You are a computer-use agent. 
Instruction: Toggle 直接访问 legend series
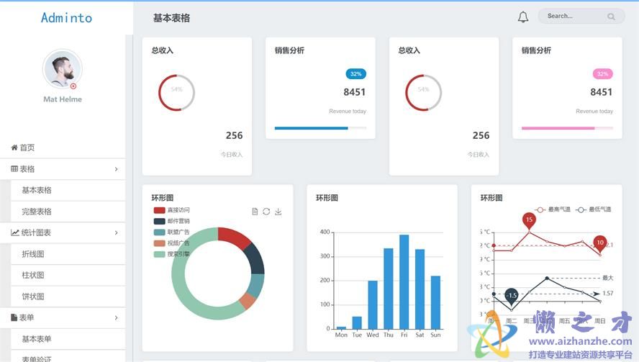(171, 210)
